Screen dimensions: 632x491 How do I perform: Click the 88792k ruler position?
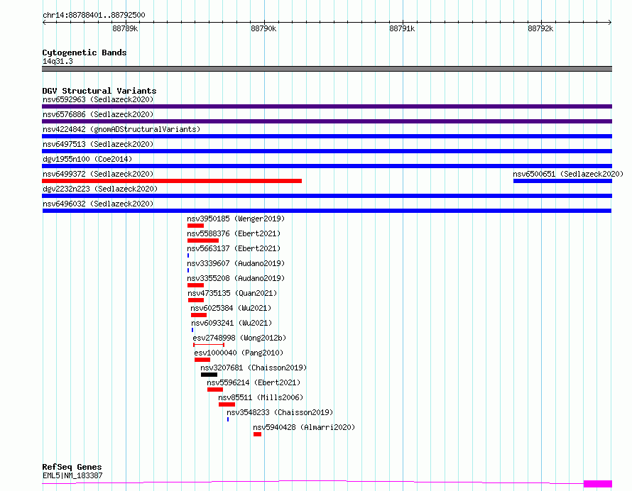click(540, 28)
